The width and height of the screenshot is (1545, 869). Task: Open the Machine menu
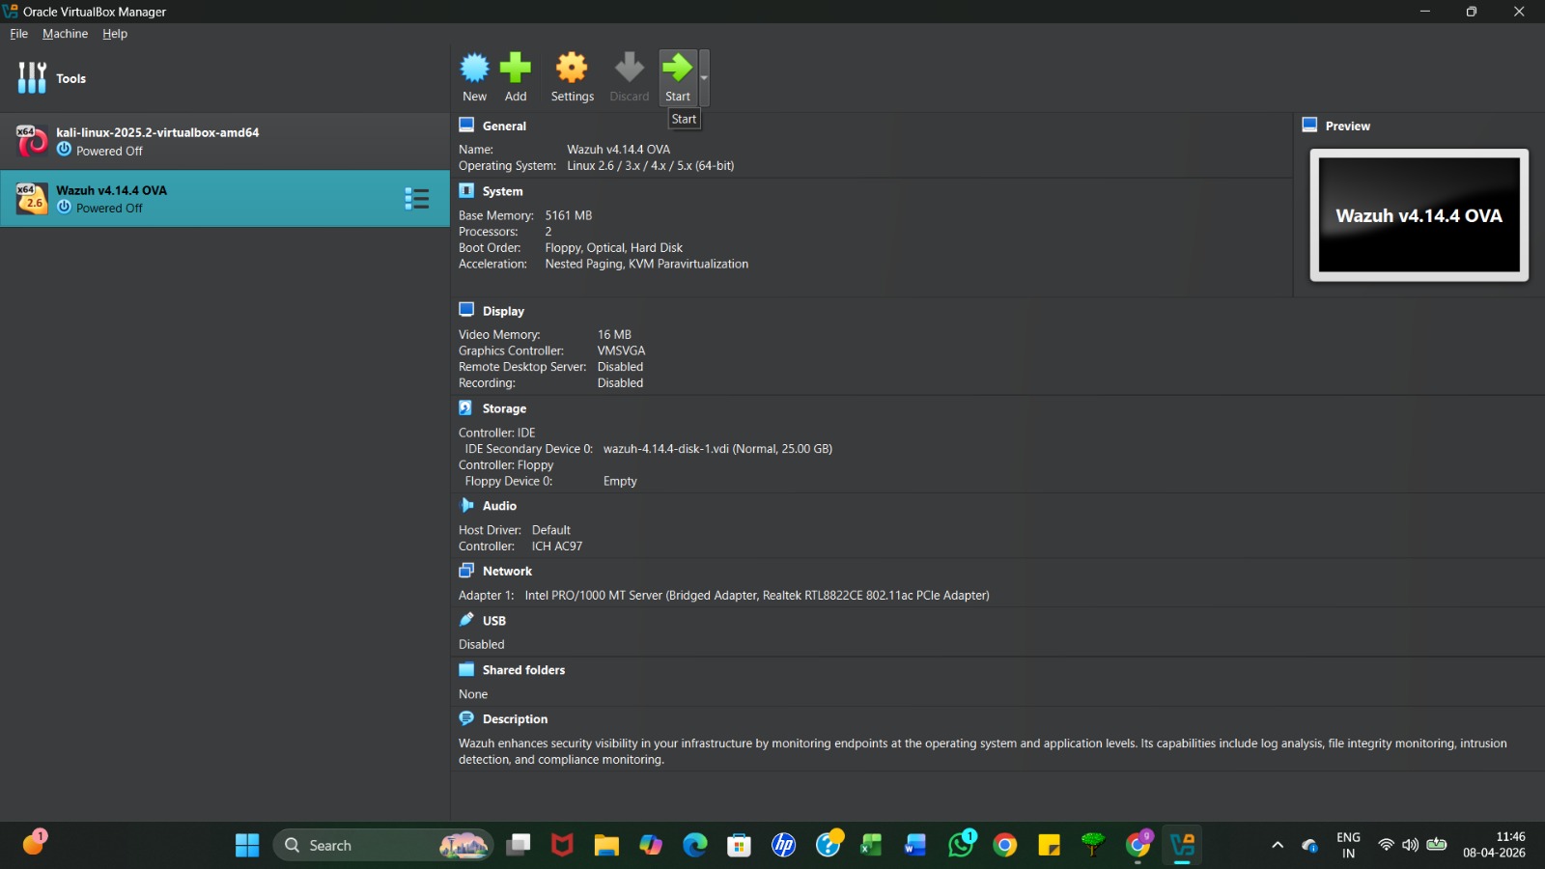(x=65, y=34)
